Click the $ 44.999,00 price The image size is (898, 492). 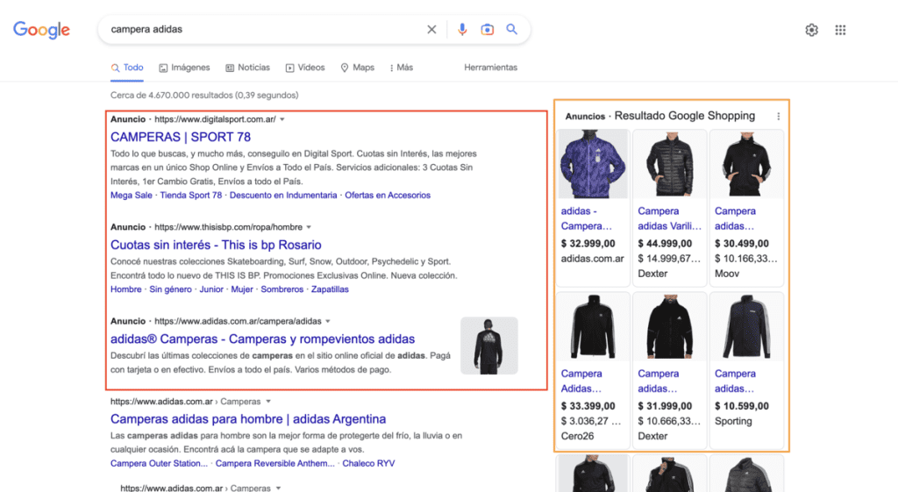coord(665,244)
